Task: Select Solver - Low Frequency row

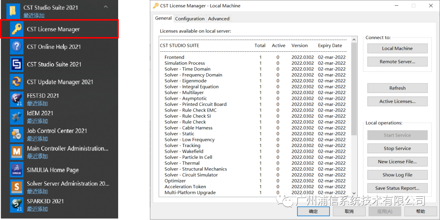Action: pos(255,140)
